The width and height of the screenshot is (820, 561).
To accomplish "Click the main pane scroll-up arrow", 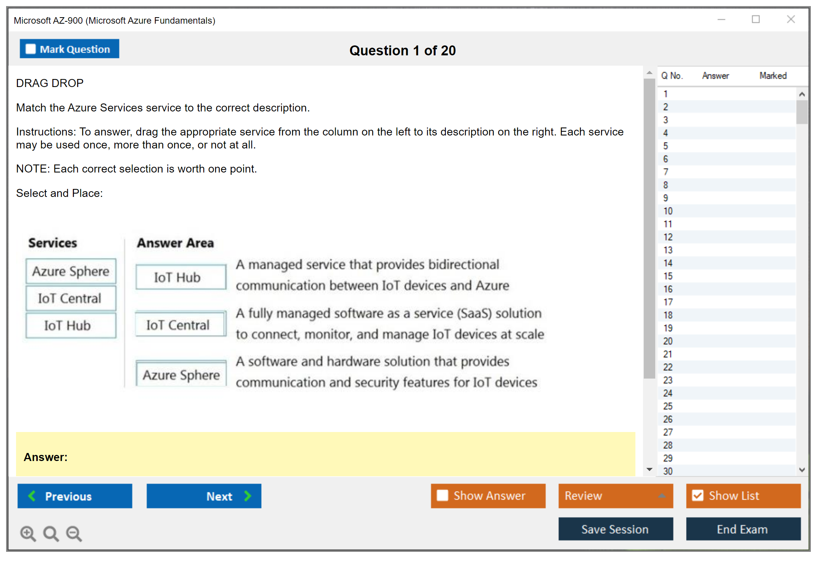I will pos(650,73).
